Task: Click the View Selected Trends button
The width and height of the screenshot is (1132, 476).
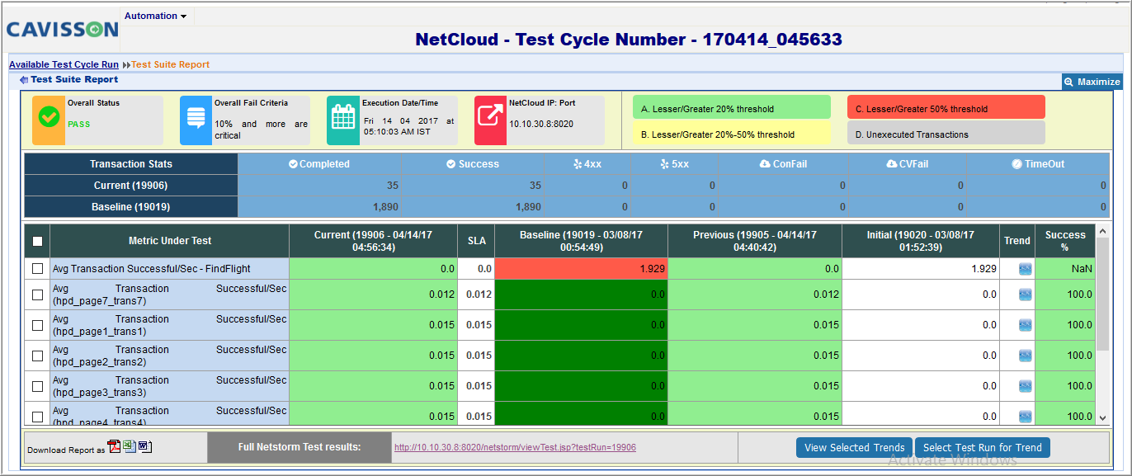Action: pos(854,447)
